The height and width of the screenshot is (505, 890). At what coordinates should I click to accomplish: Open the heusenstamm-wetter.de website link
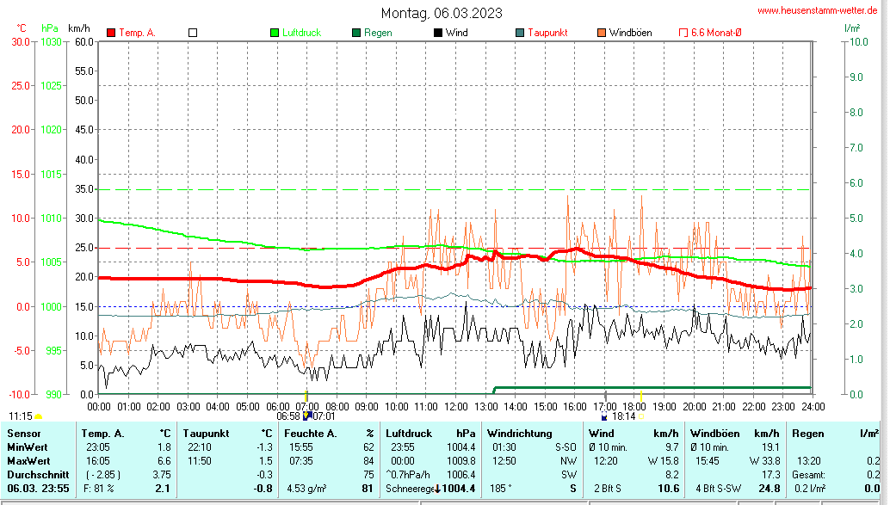tap(817, 10)
